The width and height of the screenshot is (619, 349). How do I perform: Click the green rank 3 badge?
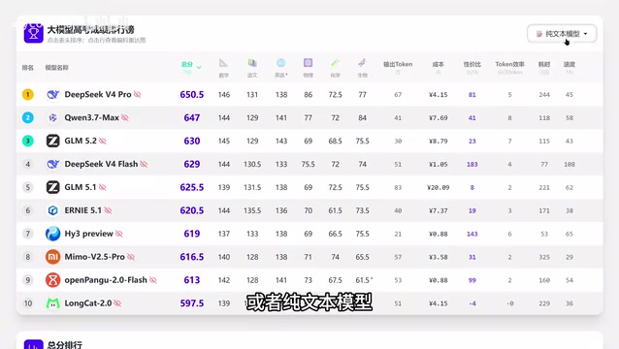pos(27,141)
